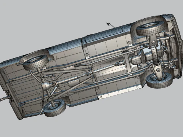Select the transmission housing behind the engine
Screen dimensions: 183x137
[137, 59]
